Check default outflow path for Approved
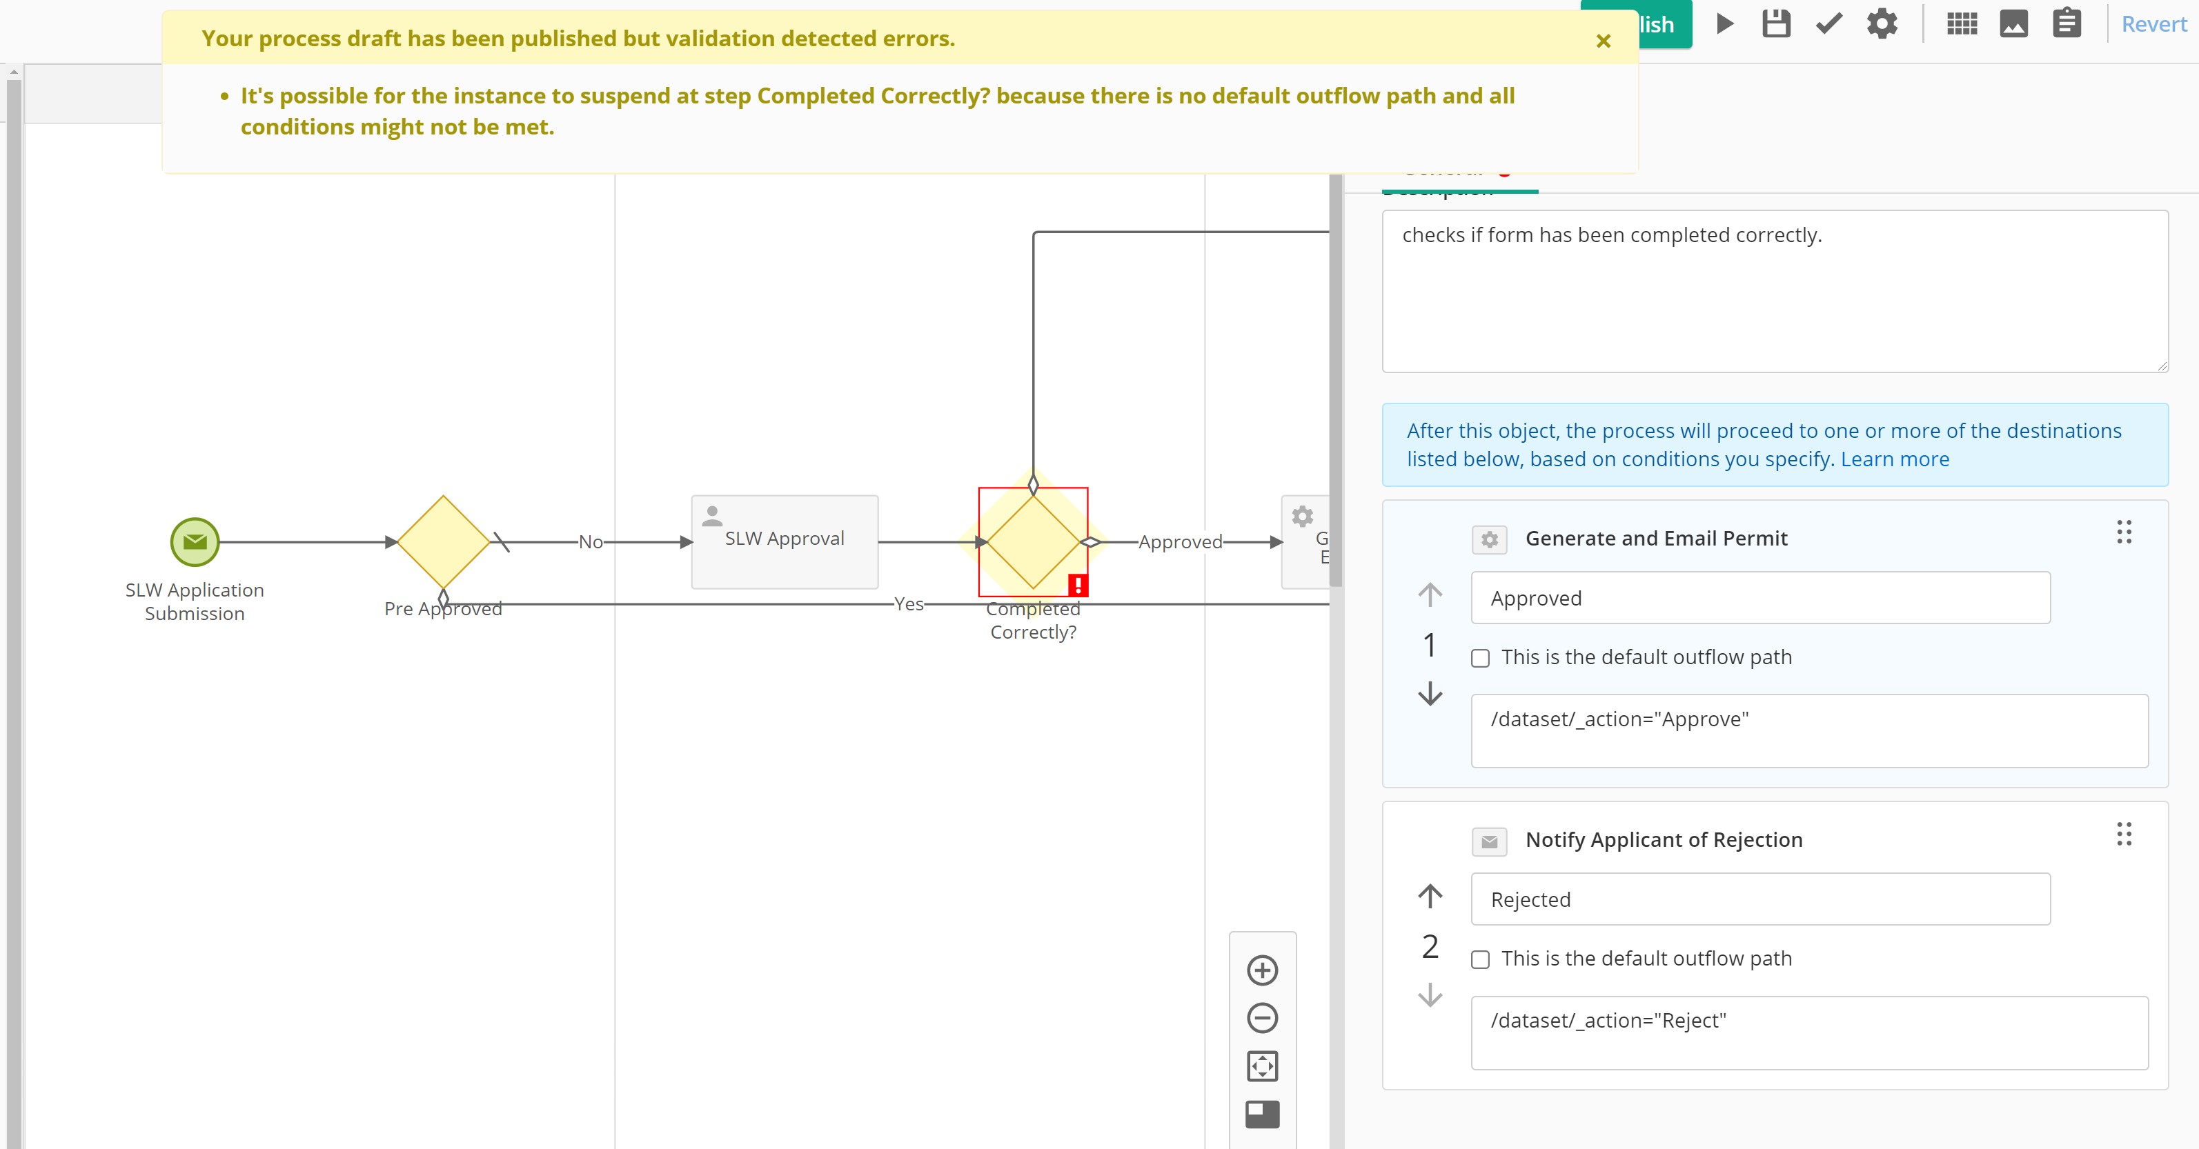2199x1149 pixels. pyautogui.click(x=1480, y=658)
